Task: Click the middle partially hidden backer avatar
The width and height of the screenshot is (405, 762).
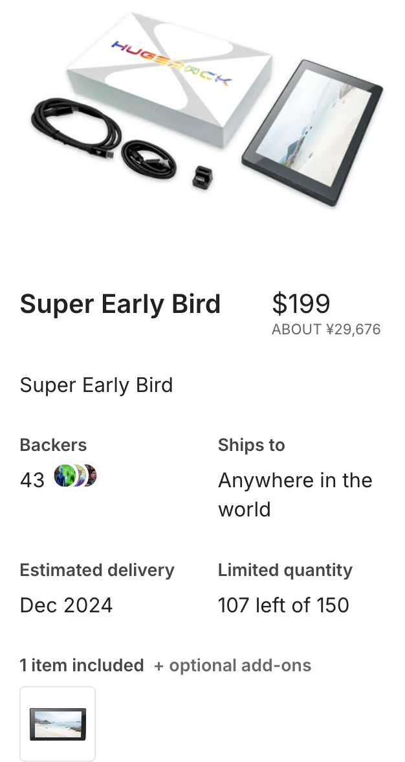Action: (x=79, y=476)
